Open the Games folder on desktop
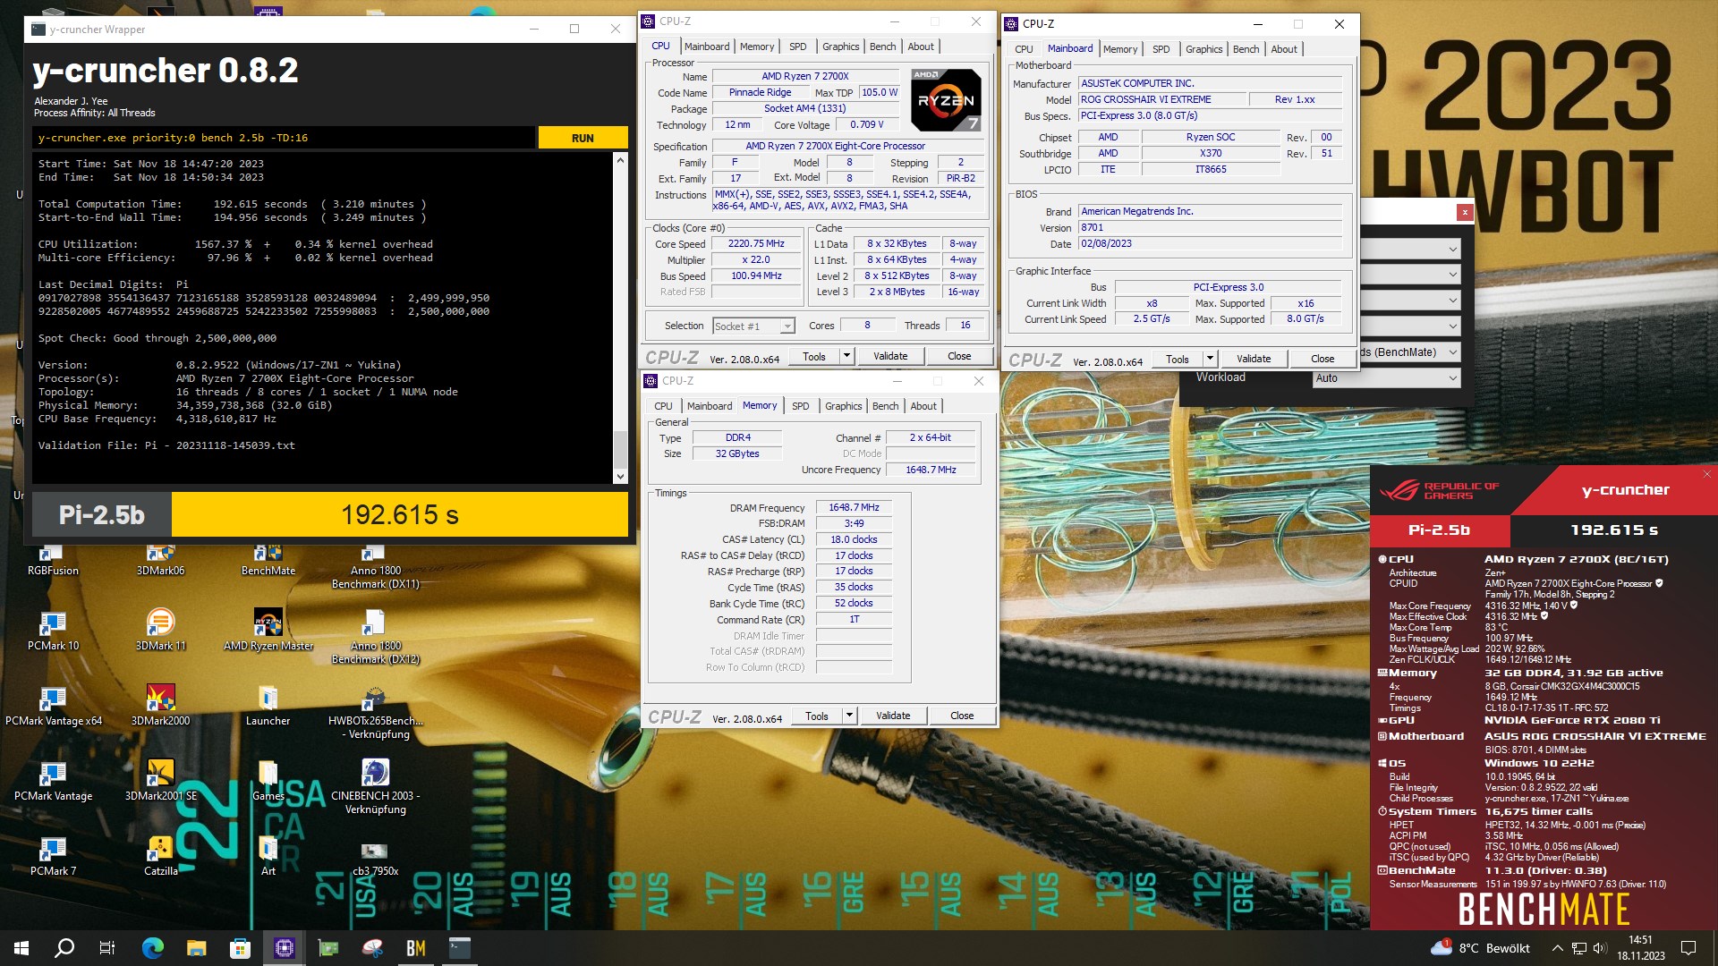This screenshot has height=966, width=1718. coord(268,781)
